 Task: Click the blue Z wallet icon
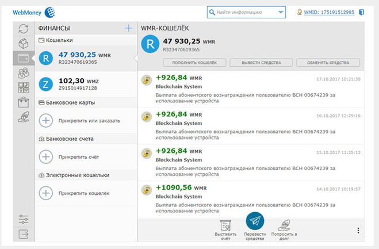(x=45, y=84)
